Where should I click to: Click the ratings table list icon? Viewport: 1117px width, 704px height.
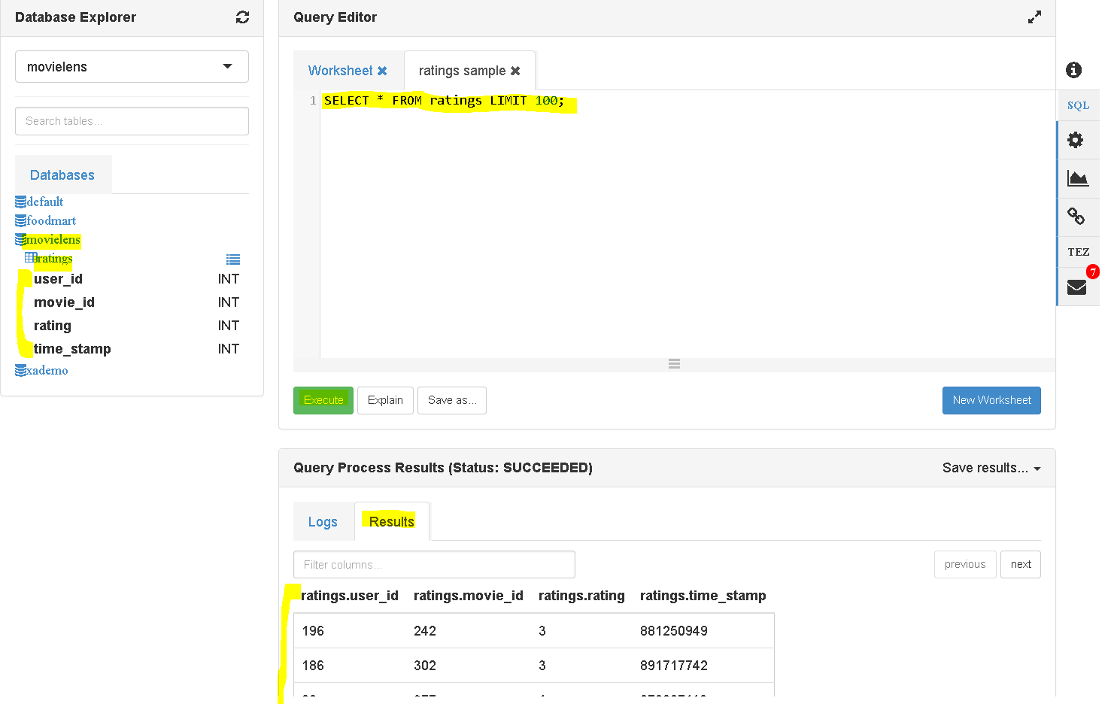click(233, 259)
